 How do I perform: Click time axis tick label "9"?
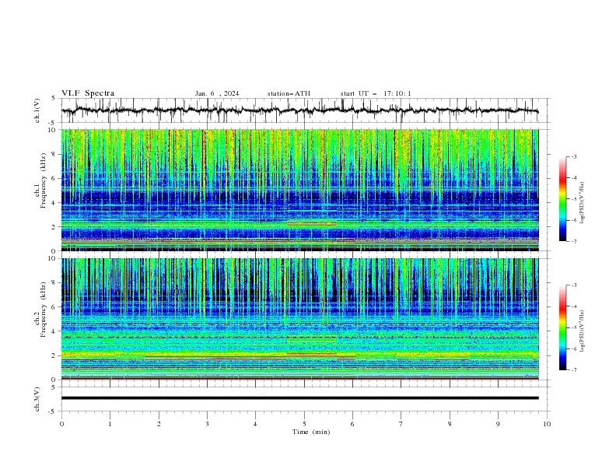tap(498, 424)
